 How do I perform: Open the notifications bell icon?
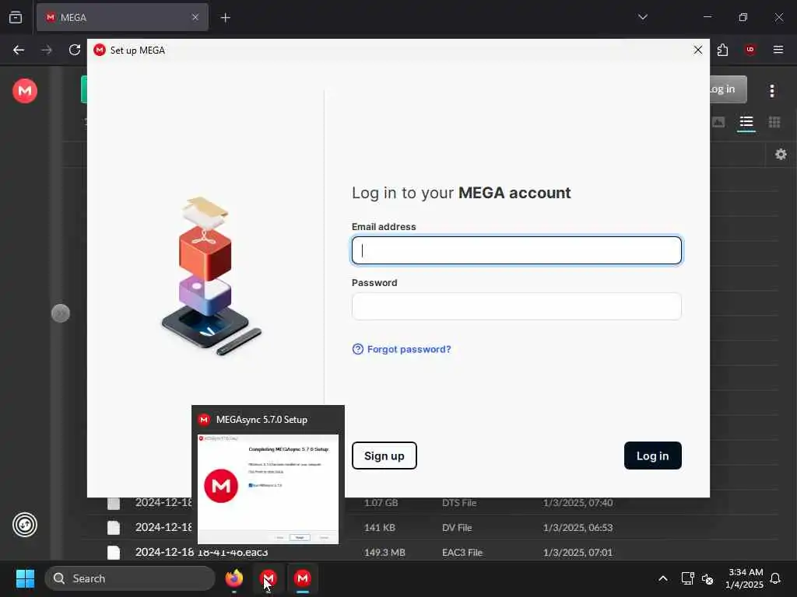tap(775, 578)
